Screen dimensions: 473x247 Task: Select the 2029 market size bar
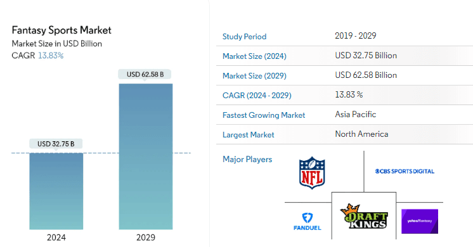[x=146, y=156]
